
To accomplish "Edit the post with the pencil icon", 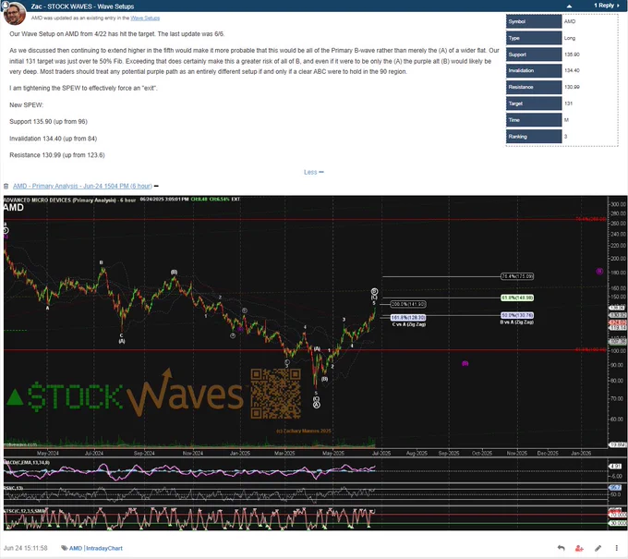I will 598,548.
